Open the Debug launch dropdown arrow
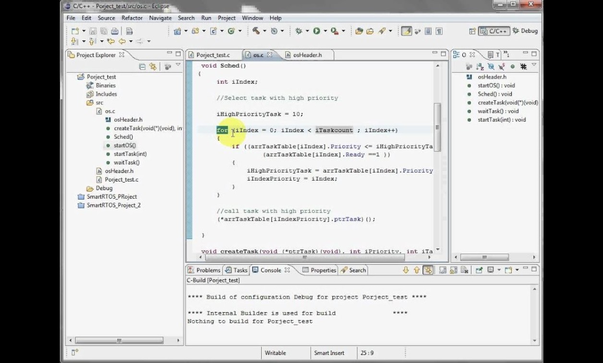The image size is (603, 363). [307, 31]
